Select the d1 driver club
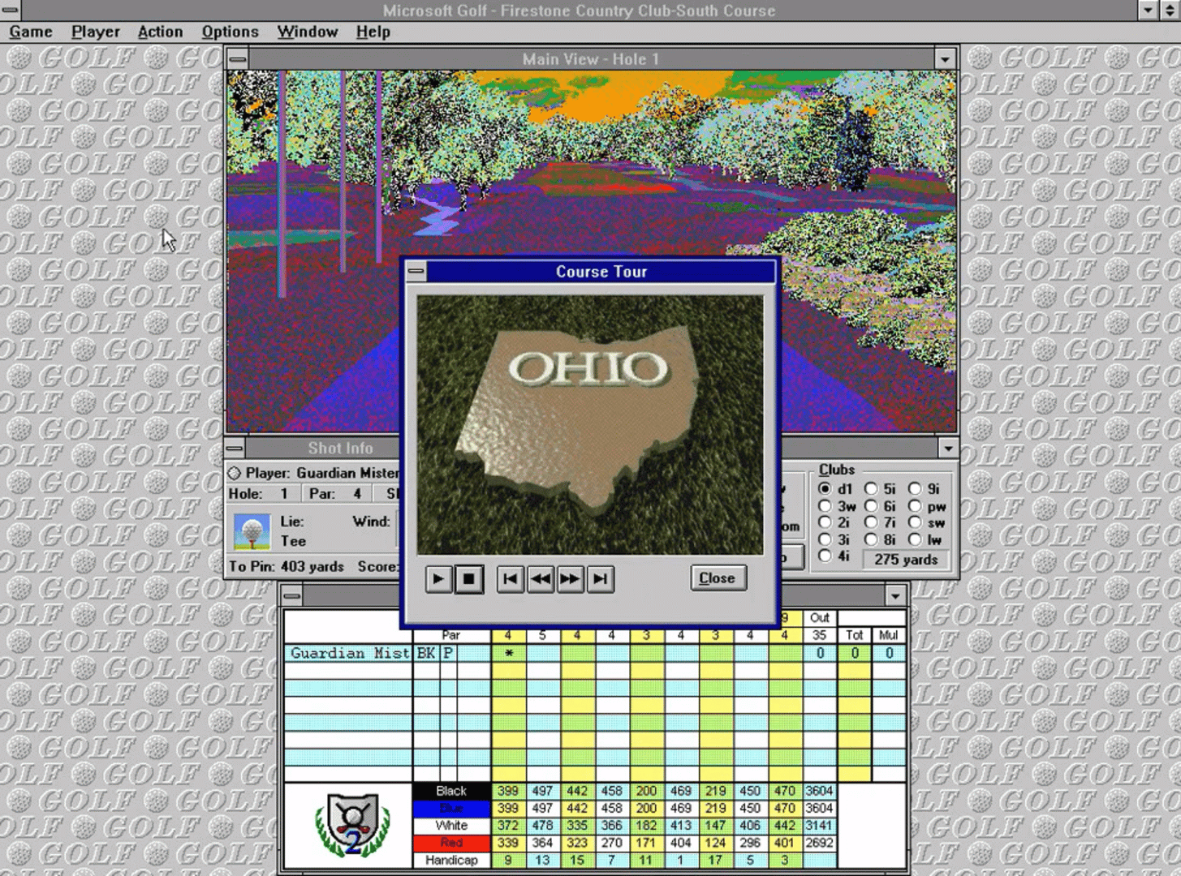 pos(825,489)
